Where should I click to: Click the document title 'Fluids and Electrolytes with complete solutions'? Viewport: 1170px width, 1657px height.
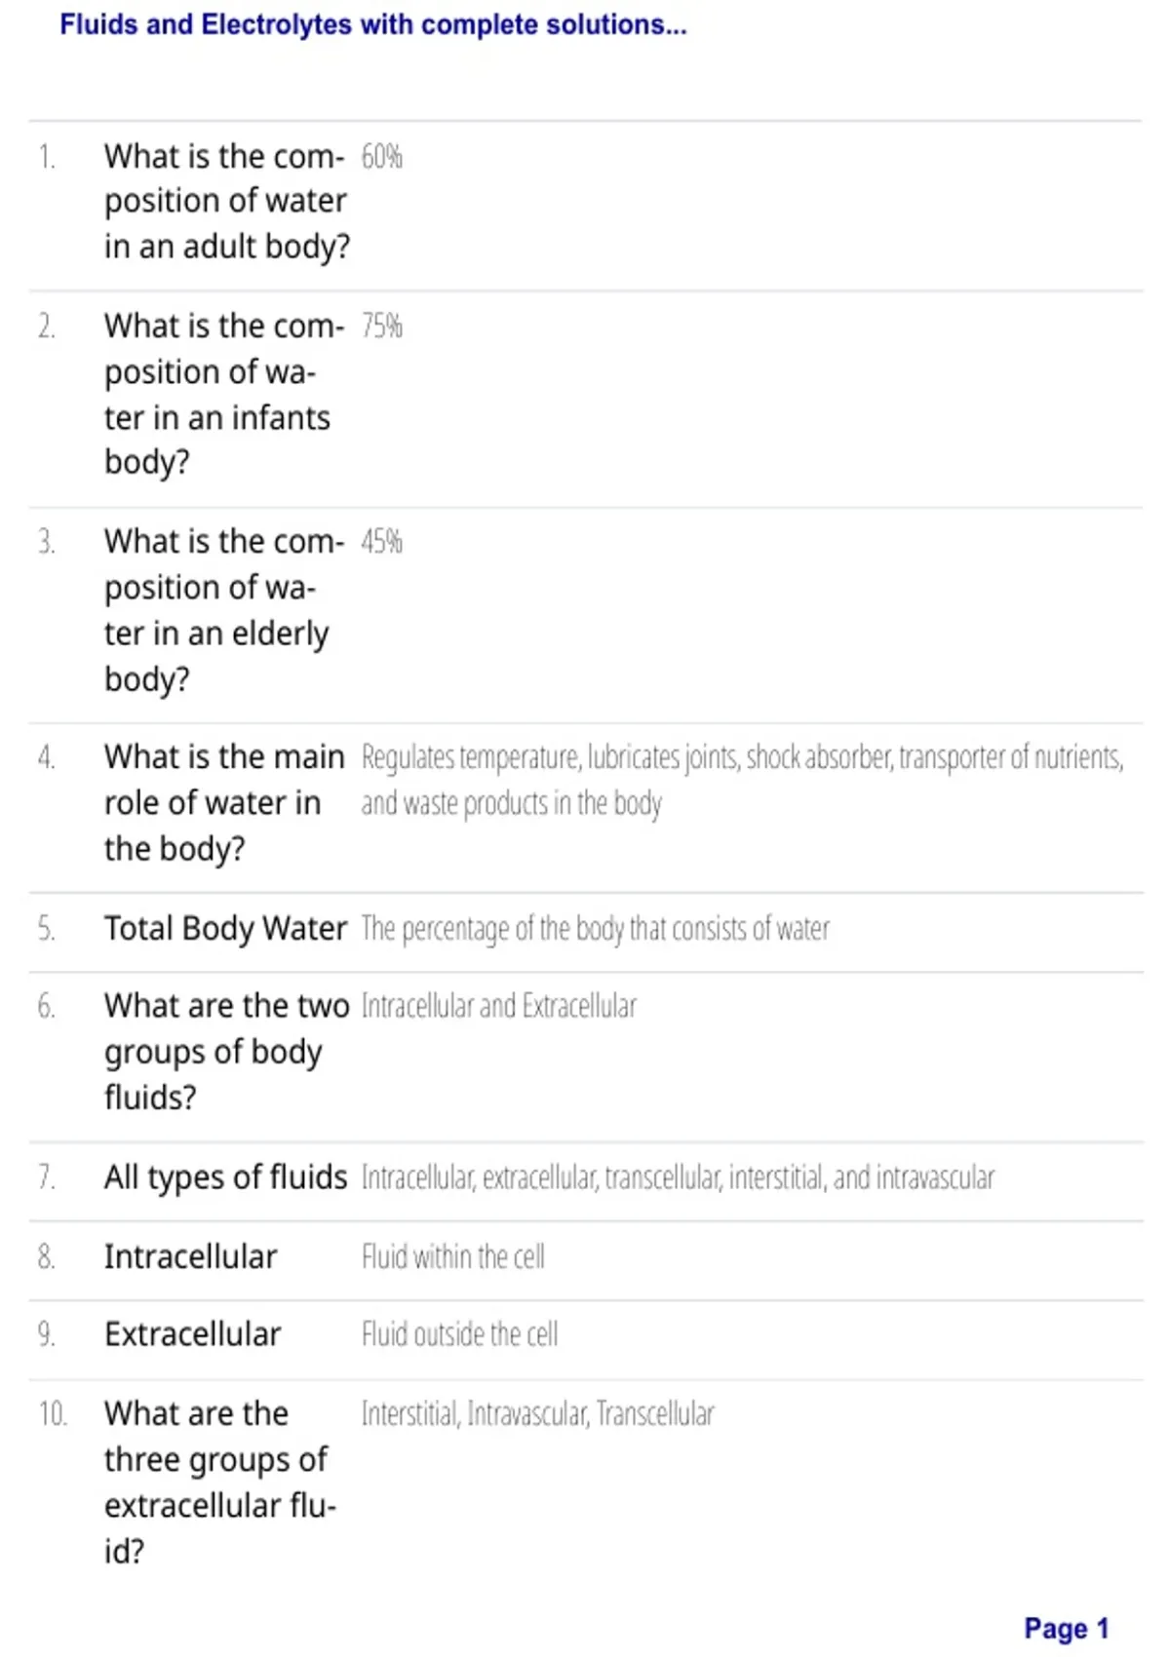click(x=373, y=24)
